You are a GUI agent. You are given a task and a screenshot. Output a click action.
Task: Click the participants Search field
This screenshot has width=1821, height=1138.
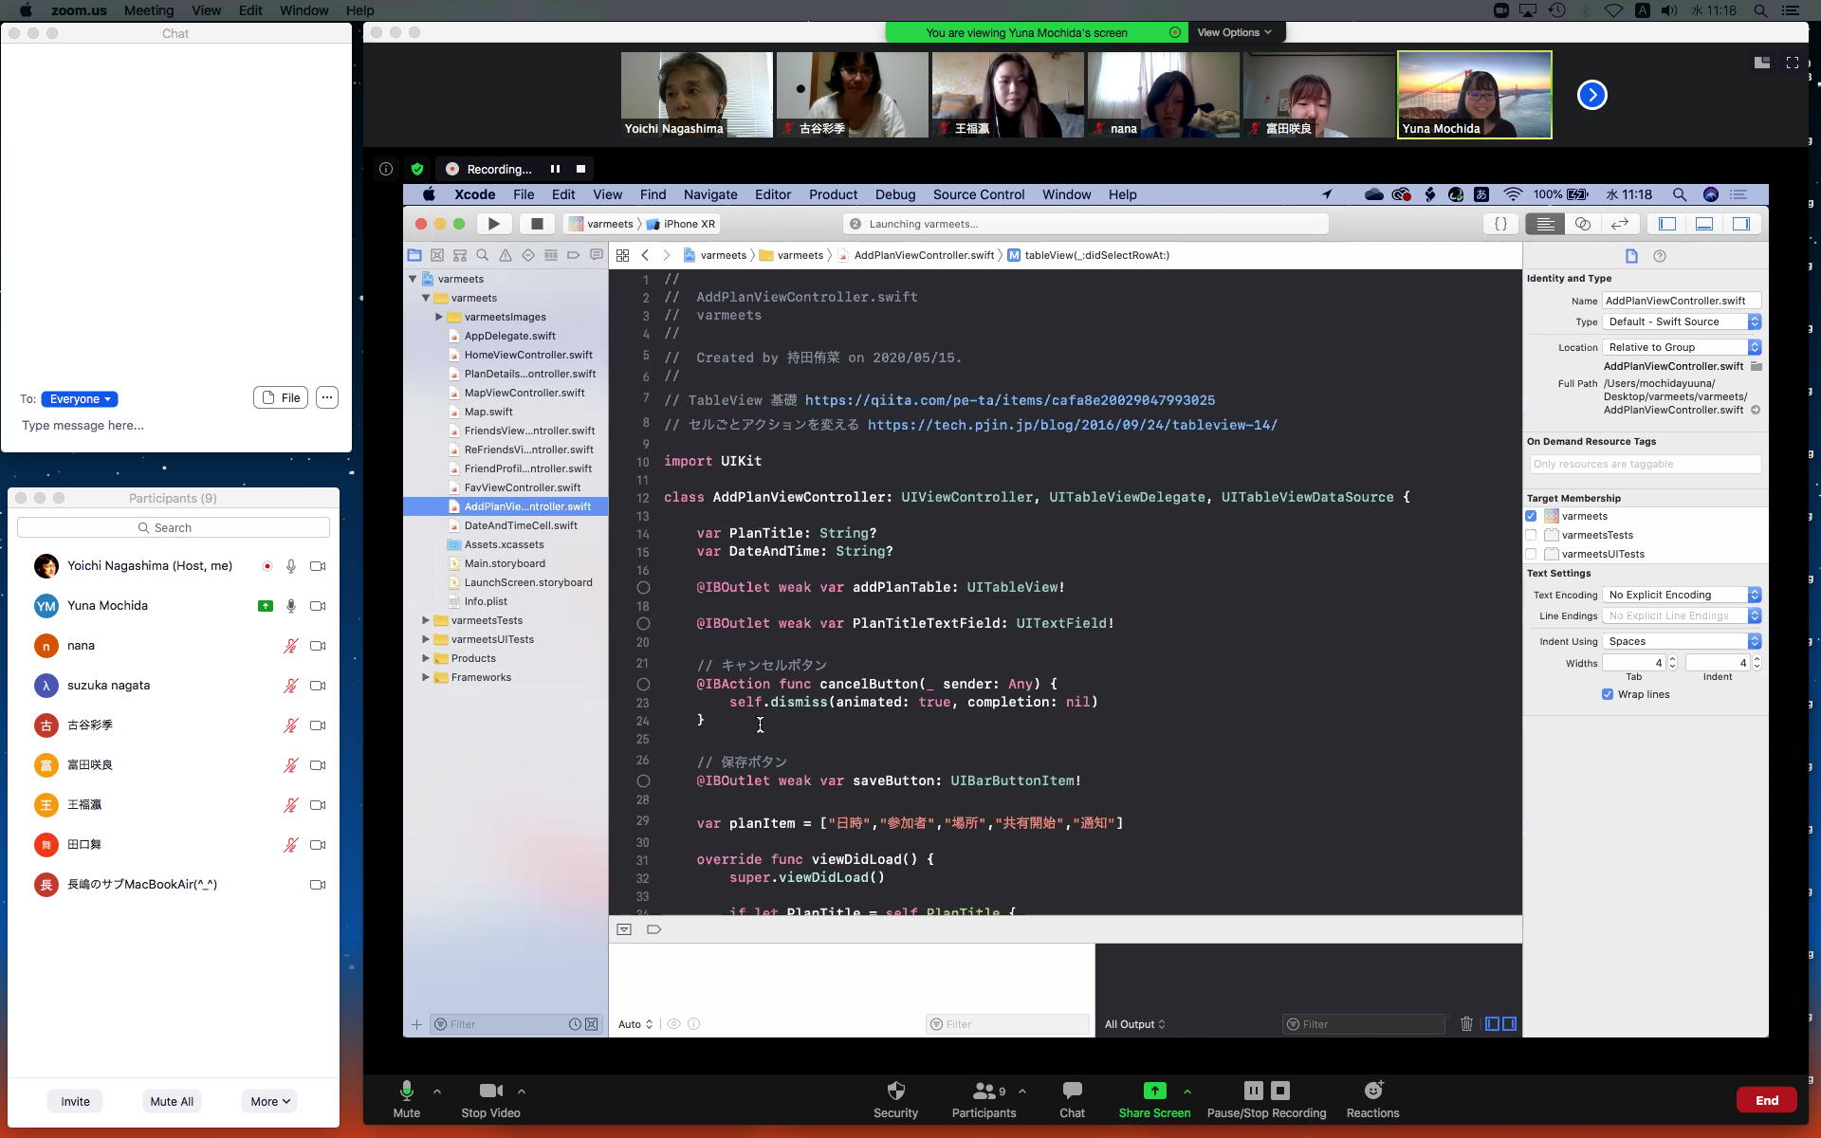click(x=174, y=527)
